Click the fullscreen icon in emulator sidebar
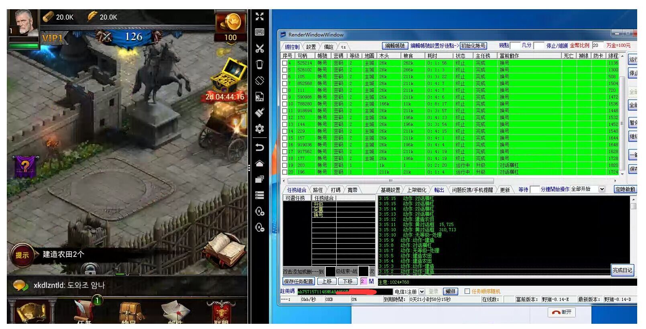646x329 pixels. pos(260,16)
